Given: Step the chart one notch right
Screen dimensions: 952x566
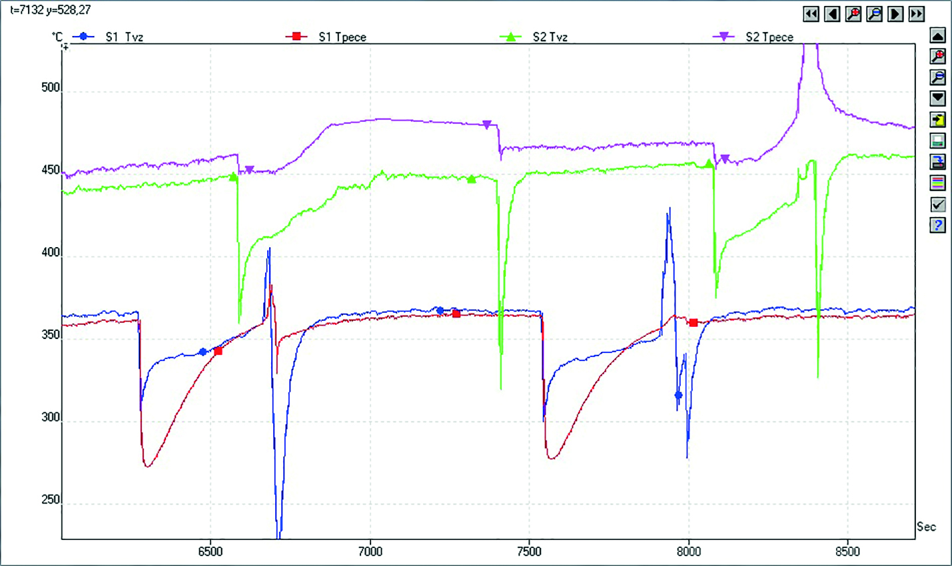Looking at the screenshot, I should 896,14.
